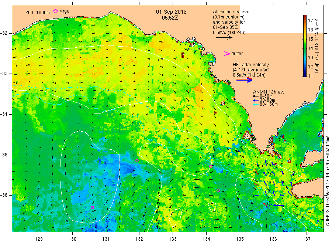Viewport: 332px width, 244px height.
Task: Click the '05:52Z' time text
Action: coord(170,18)
